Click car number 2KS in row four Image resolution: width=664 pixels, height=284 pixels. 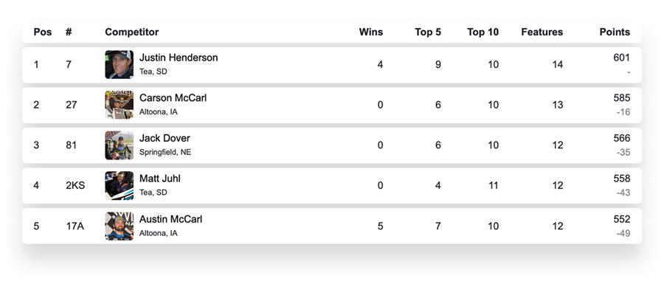tap(75, 185)
